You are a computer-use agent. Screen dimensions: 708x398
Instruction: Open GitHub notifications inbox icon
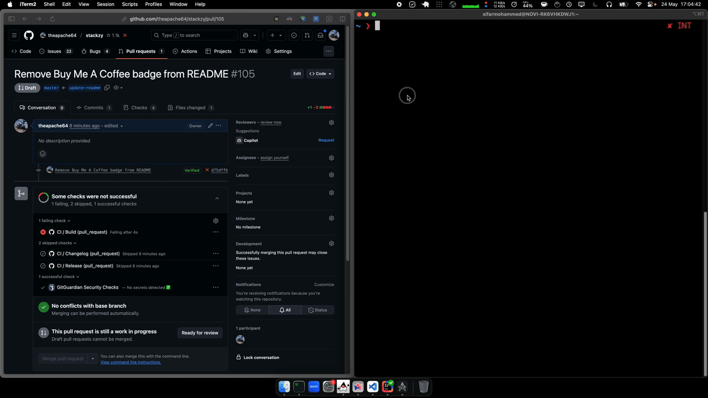point(320,35)
